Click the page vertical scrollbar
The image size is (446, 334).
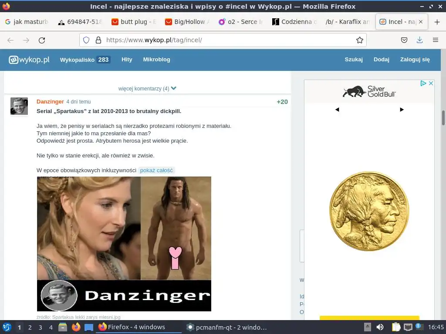click(x=443, y=117)
